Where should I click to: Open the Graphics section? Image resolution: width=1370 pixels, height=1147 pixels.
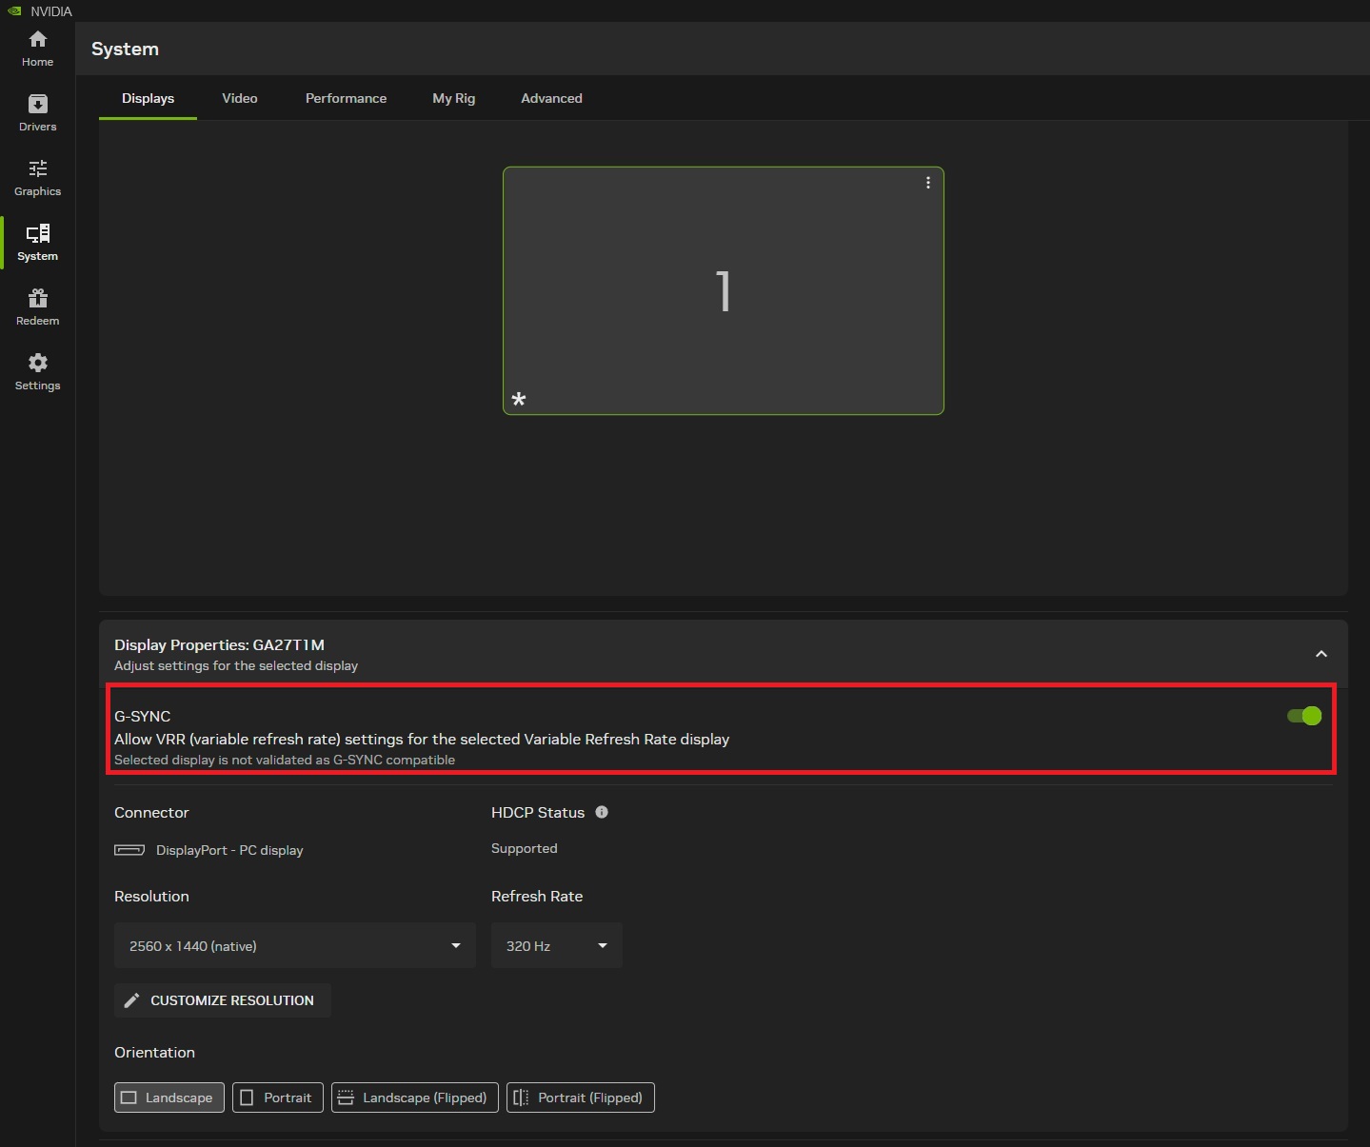(x=37, y=178)
